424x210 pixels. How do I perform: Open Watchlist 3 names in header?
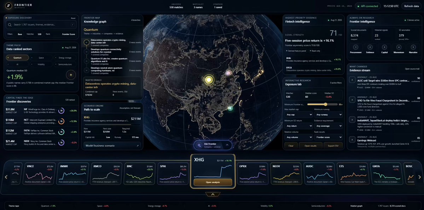click(198, 6)
